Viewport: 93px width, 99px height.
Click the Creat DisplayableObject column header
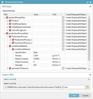pyautogui.click(x=76, y=14)
